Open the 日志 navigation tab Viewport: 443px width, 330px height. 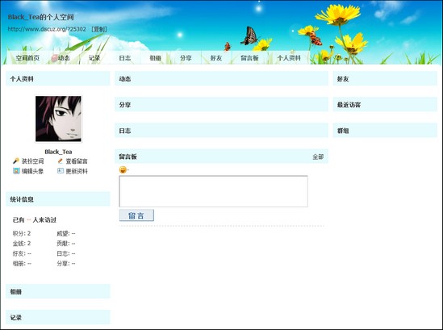coord(125,58)
